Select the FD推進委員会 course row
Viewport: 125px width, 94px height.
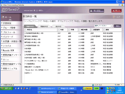tap(73, 64)
